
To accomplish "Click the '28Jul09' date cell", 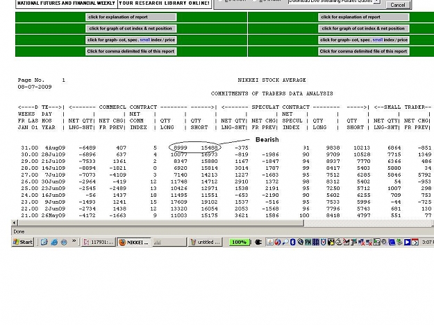I will pos(53,155).
